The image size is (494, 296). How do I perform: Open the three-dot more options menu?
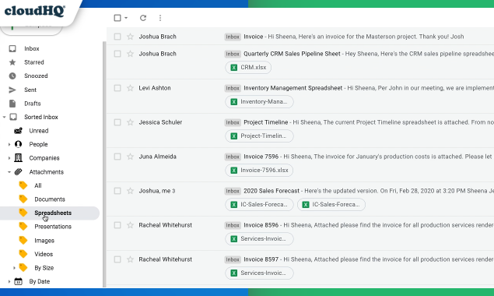tap(160, 18)
